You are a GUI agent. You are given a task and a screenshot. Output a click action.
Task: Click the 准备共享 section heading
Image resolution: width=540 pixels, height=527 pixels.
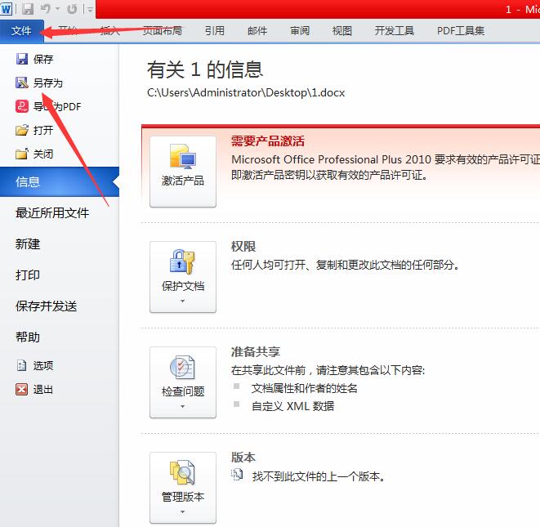255,351
